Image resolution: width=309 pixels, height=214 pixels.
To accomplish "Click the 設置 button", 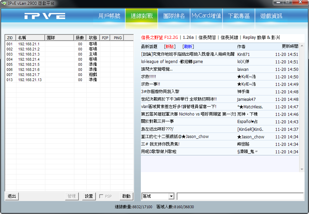I will [89, 196].
